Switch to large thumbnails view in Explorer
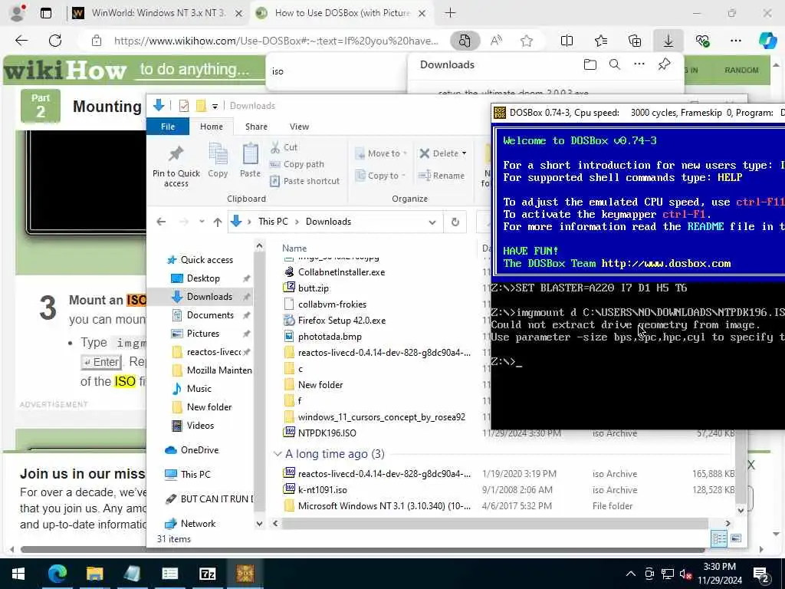This screenshot has width=785, height=589. tap(736, 538)
